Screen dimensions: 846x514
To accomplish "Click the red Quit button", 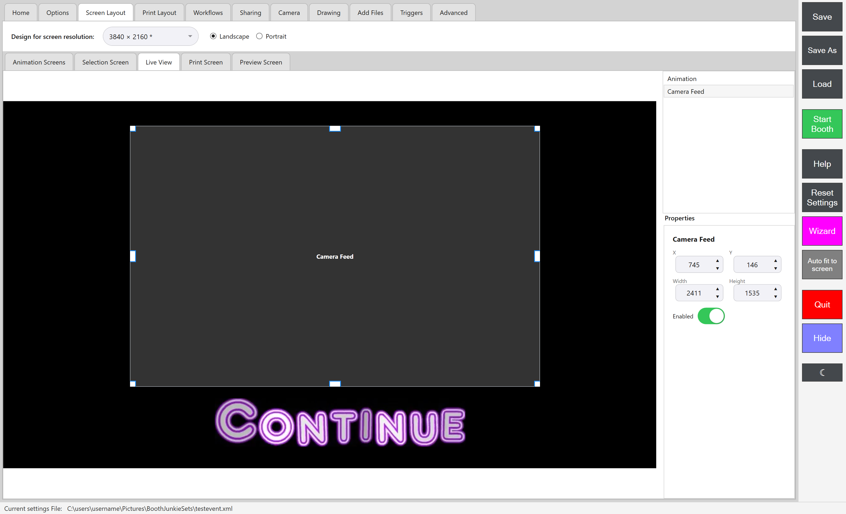I will [x=822, y=305].
